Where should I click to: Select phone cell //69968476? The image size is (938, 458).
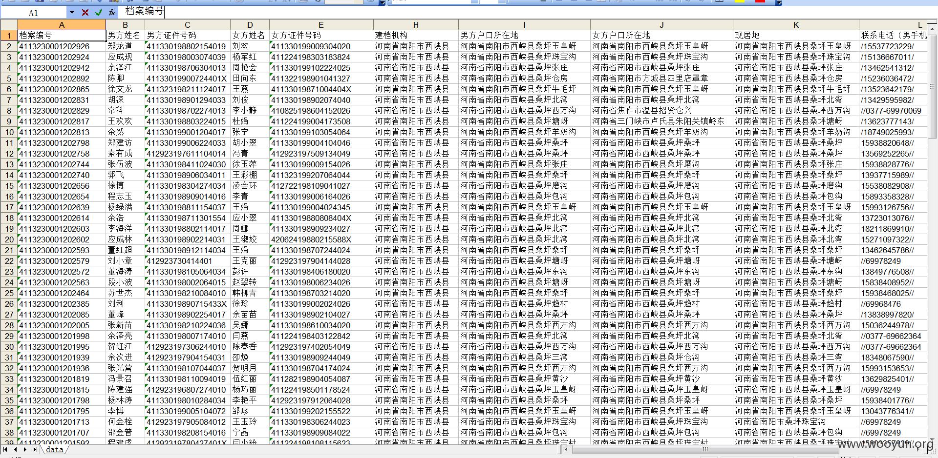click(x=893, y=304)
